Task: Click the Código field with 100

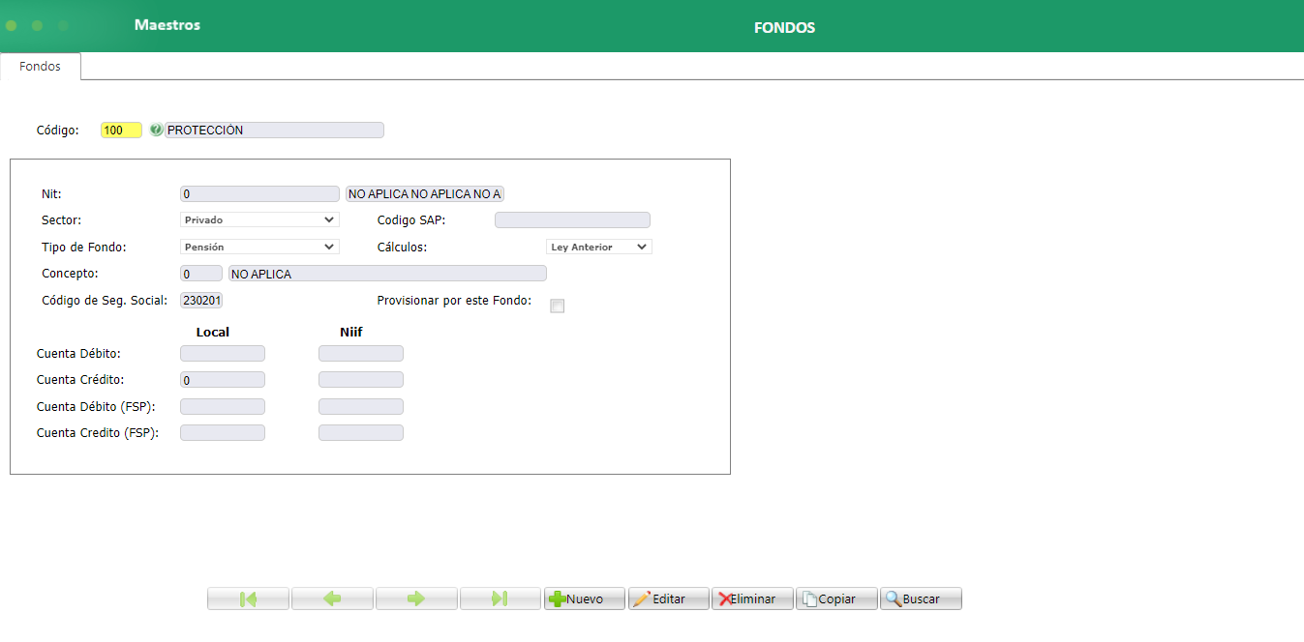Action: [121, 130]
